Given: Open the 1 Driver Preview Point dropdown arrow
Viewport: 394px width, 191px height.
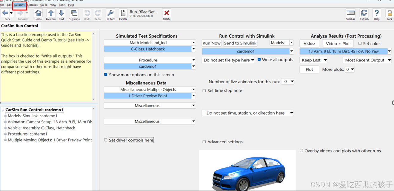Looking at the screenshot, I should [194, 96].
